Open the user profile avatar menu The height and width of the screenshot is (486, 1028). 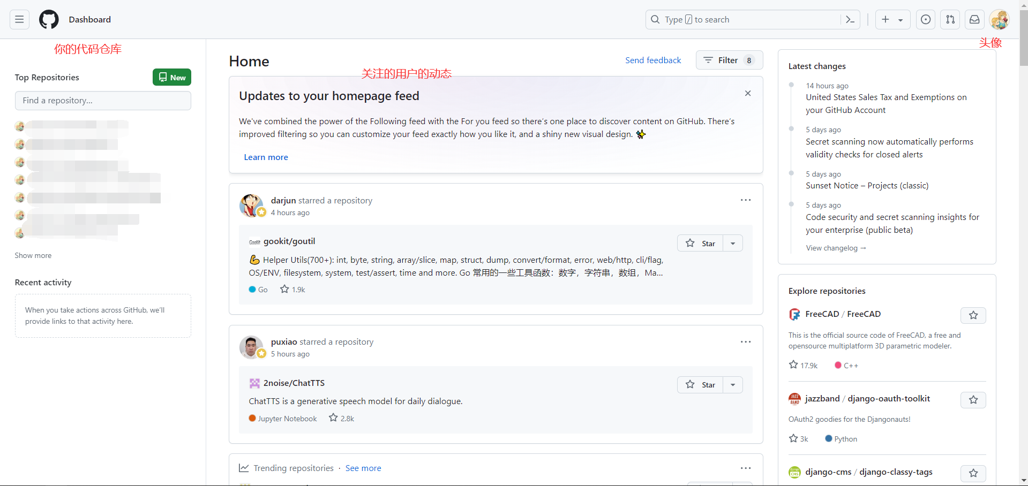999,20
